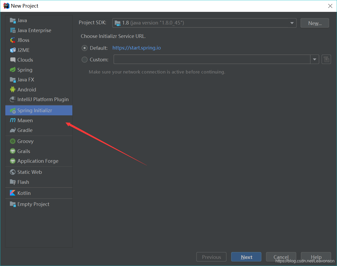Viewport: 337px width, 266px height.
Task: Select the Java folder icon
Action: coord(13,20)
